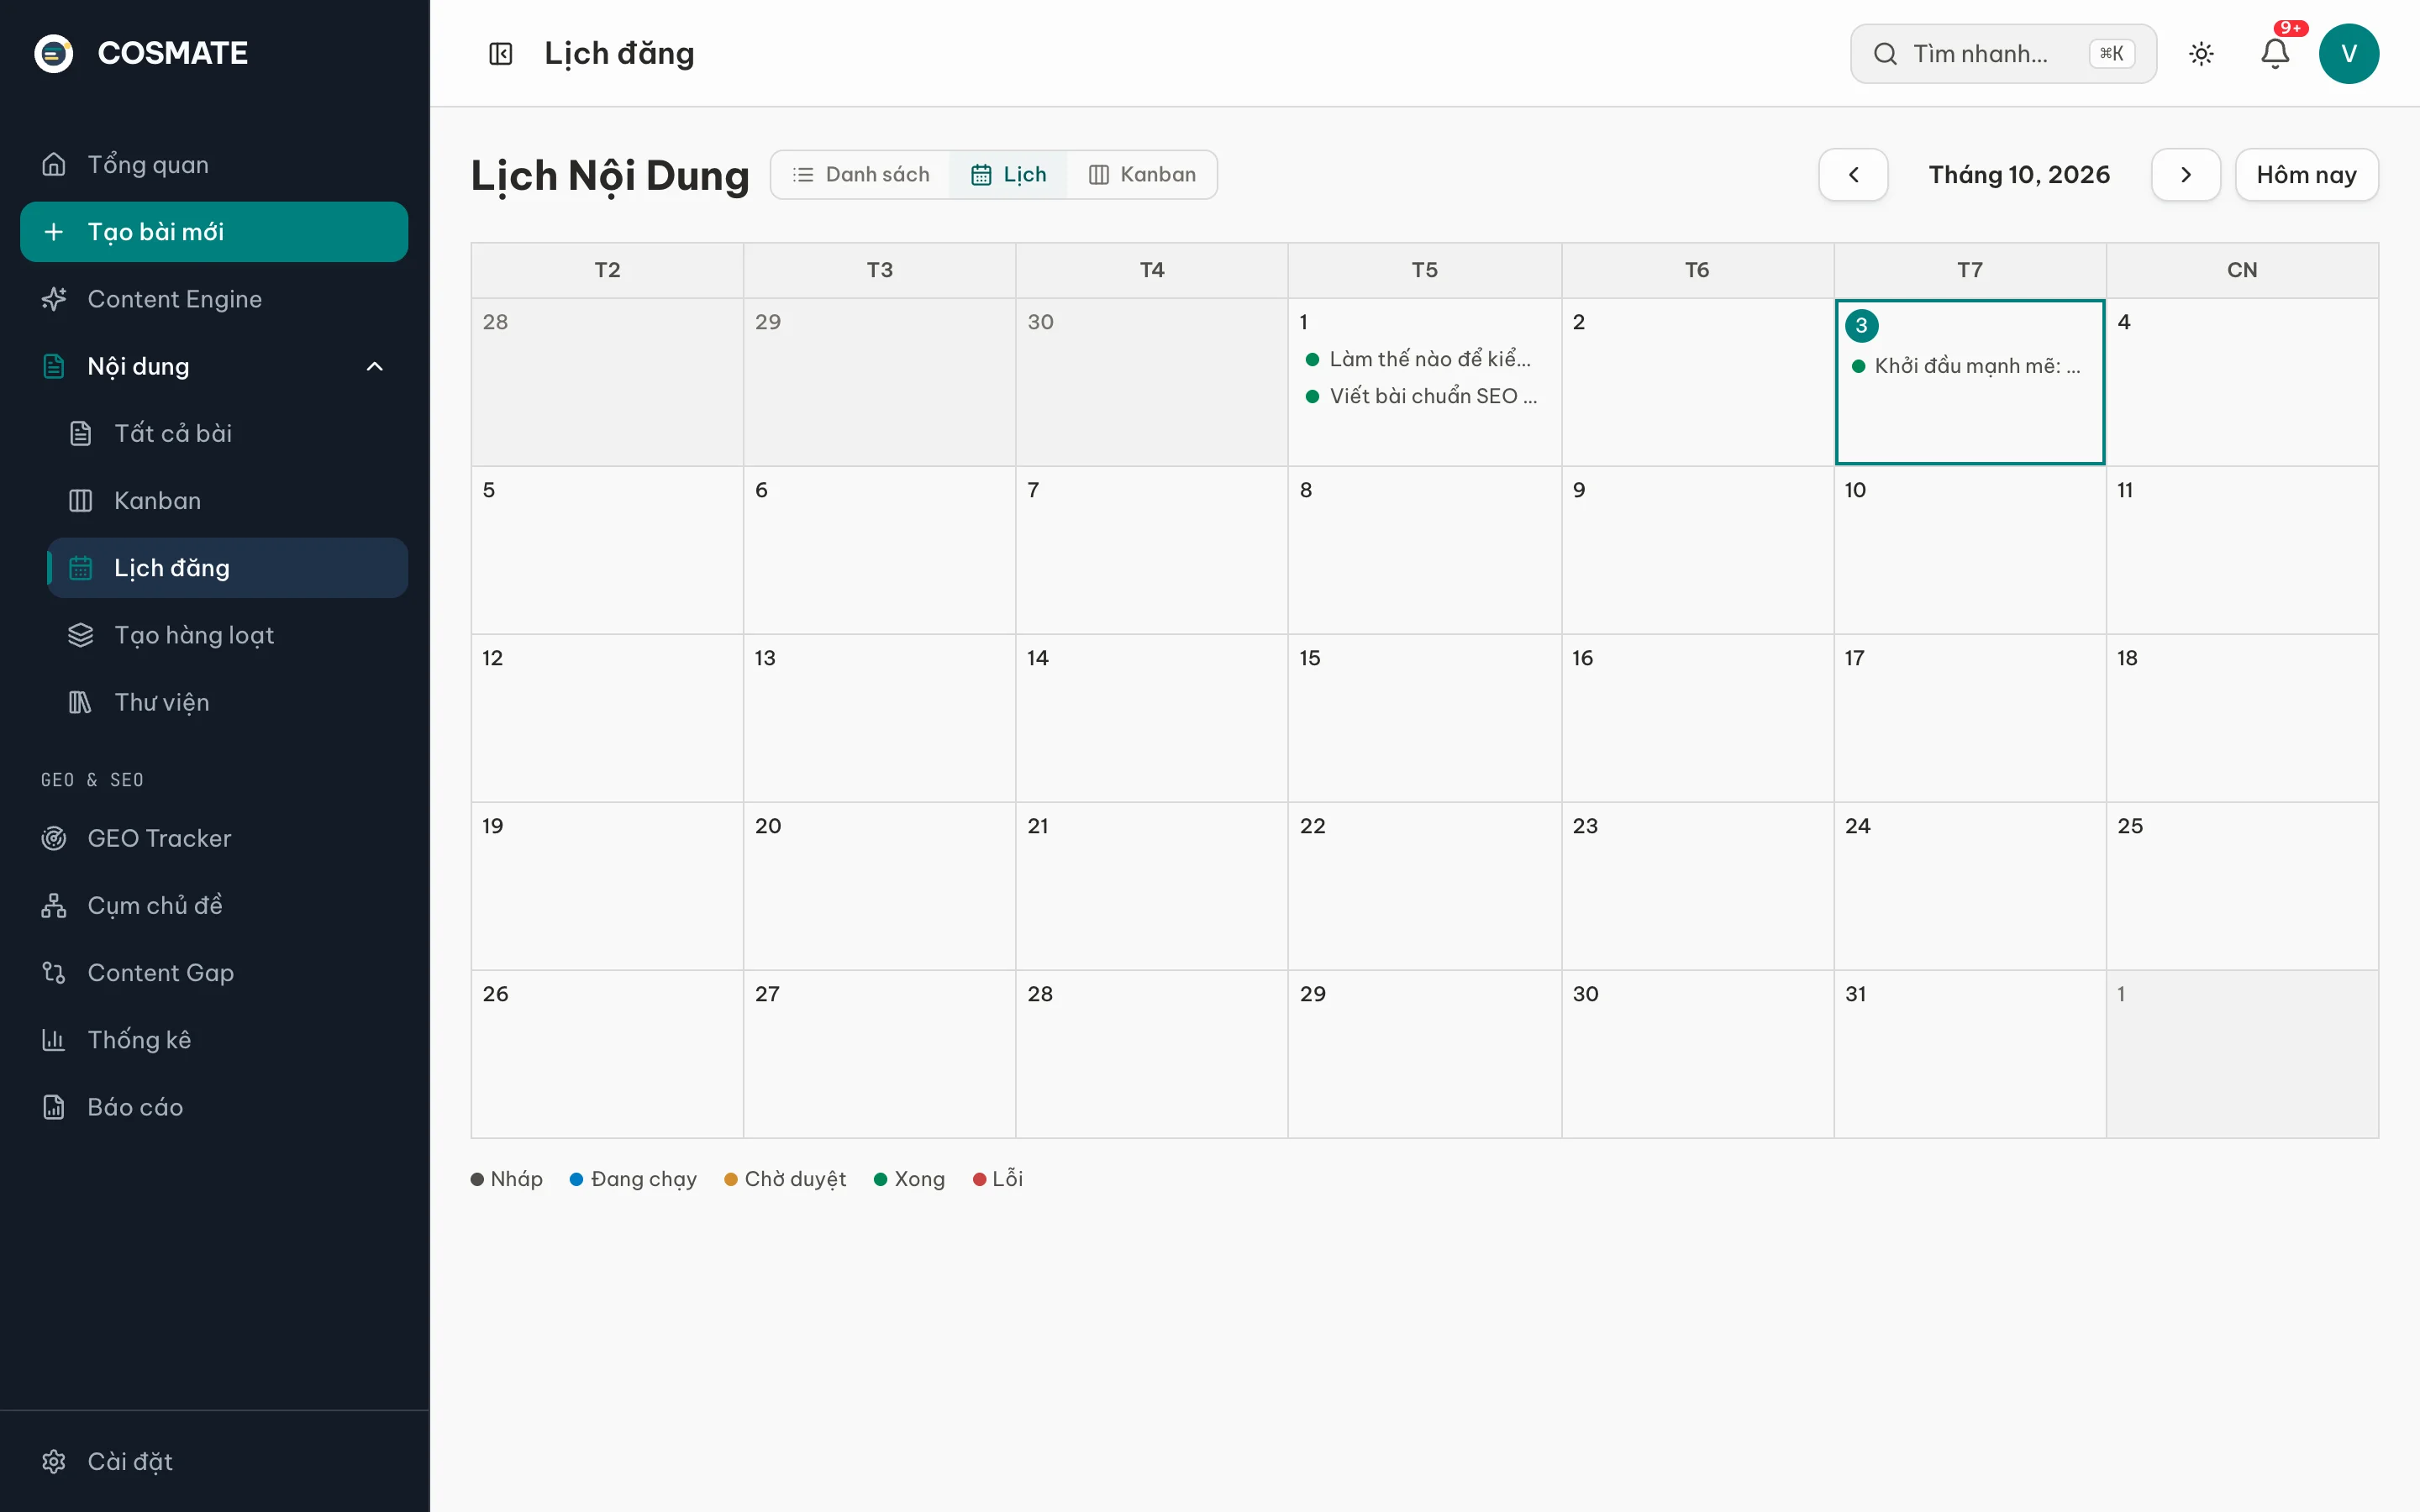2420x1512 pixels.
Task: Open Tất cả bài in the sidebar
Action: coord(228,433)
